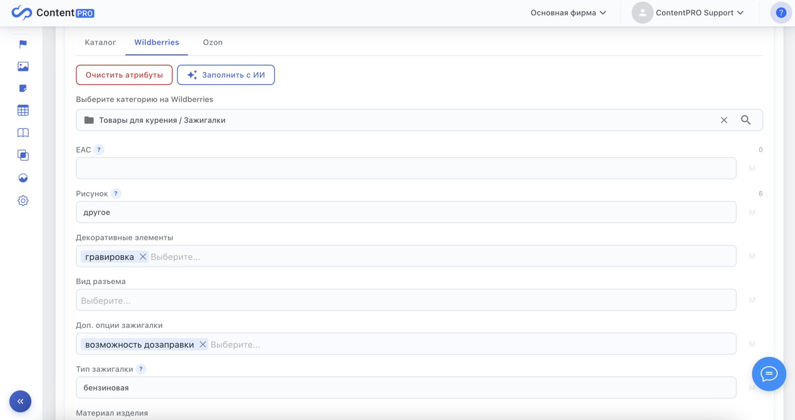The width and height of the screenshot is (795, 420).
Task: Open the Вид разъема dropdown
Action: (x=406, y=300)
